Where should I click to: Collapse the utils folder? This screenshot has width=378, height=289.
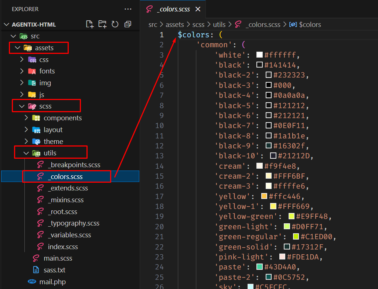[26, 153]
